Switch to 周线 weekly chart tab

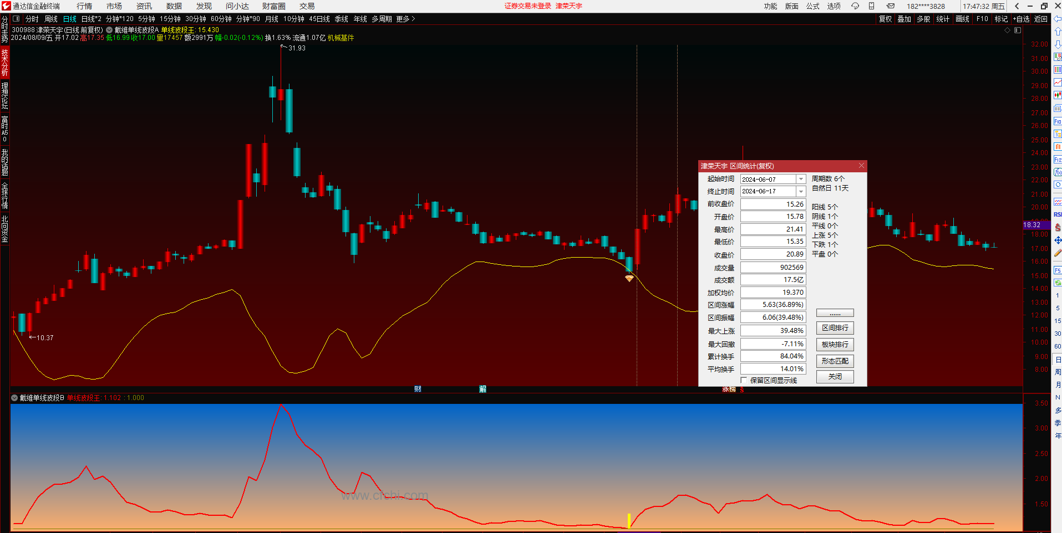[51, 19]
